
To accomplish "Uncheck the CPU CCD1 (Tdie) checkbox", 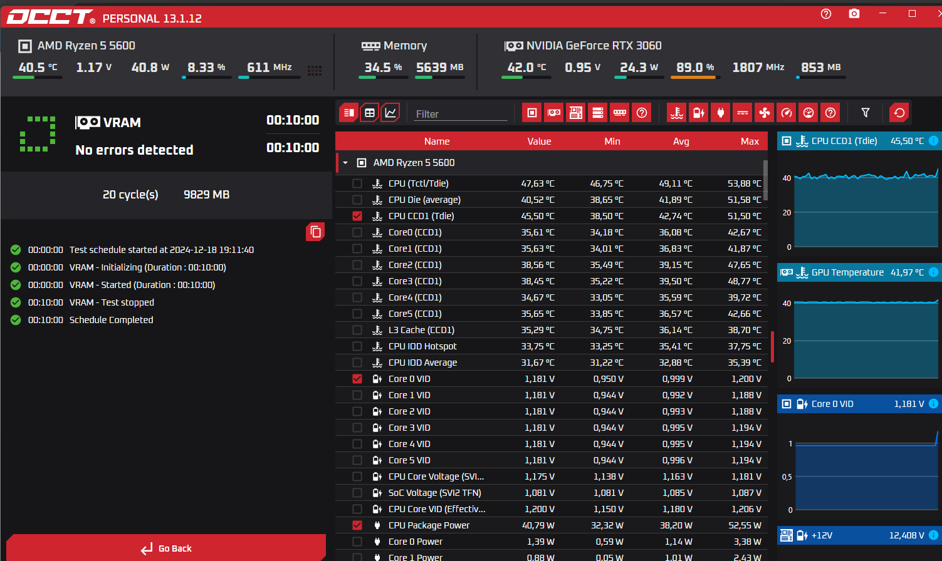I will click(x=357, y=216).
